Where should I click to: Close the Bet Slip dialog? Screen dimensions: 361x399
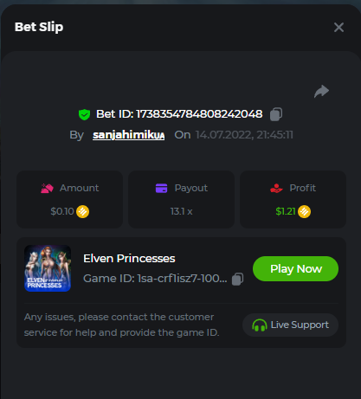338,28
